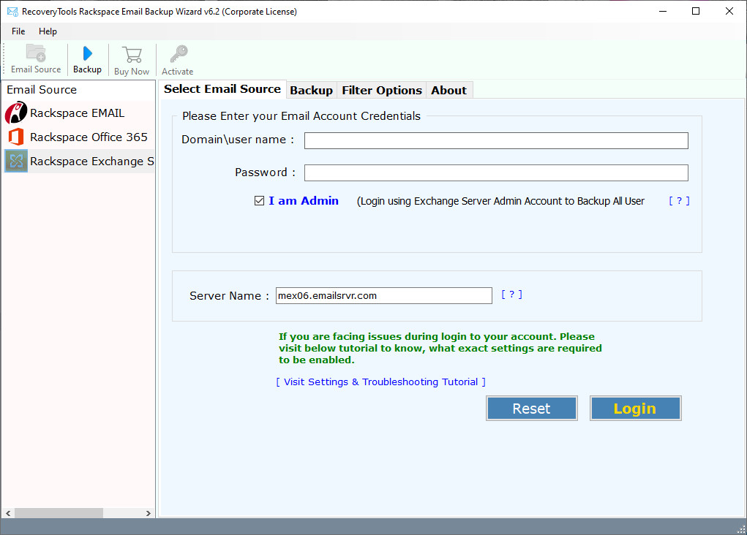Click the help link beside I am Admin

click(x=680, y=201)
